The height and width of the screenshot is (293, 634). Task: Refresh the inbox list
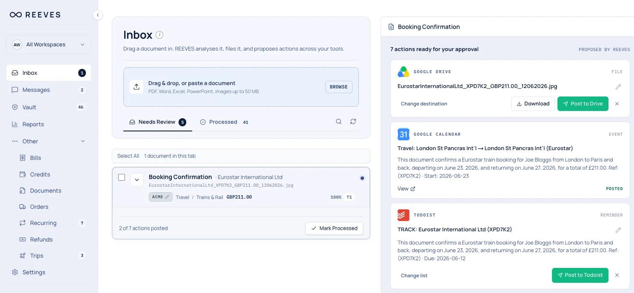353,122
